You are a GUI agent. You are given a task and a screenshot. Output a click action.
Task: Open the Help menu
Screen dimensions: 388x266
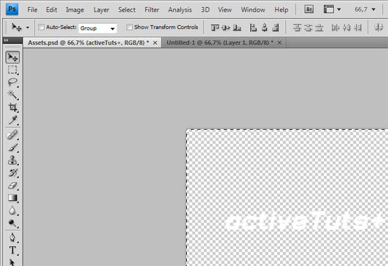[281, 10]
